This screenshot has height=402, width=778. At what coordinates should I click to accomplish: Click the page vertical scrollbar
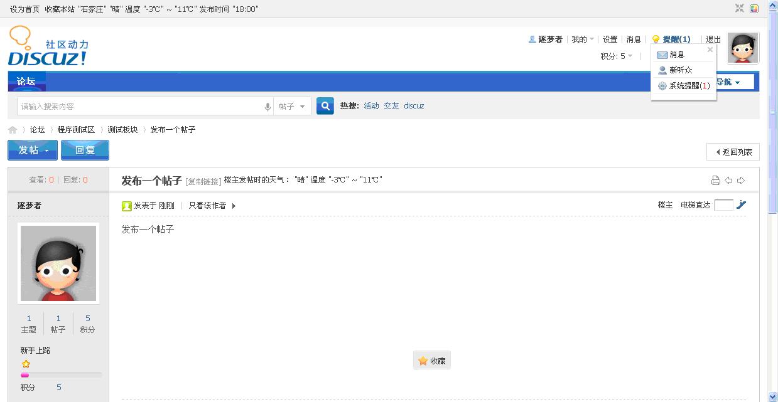click(x=774, y=201)
